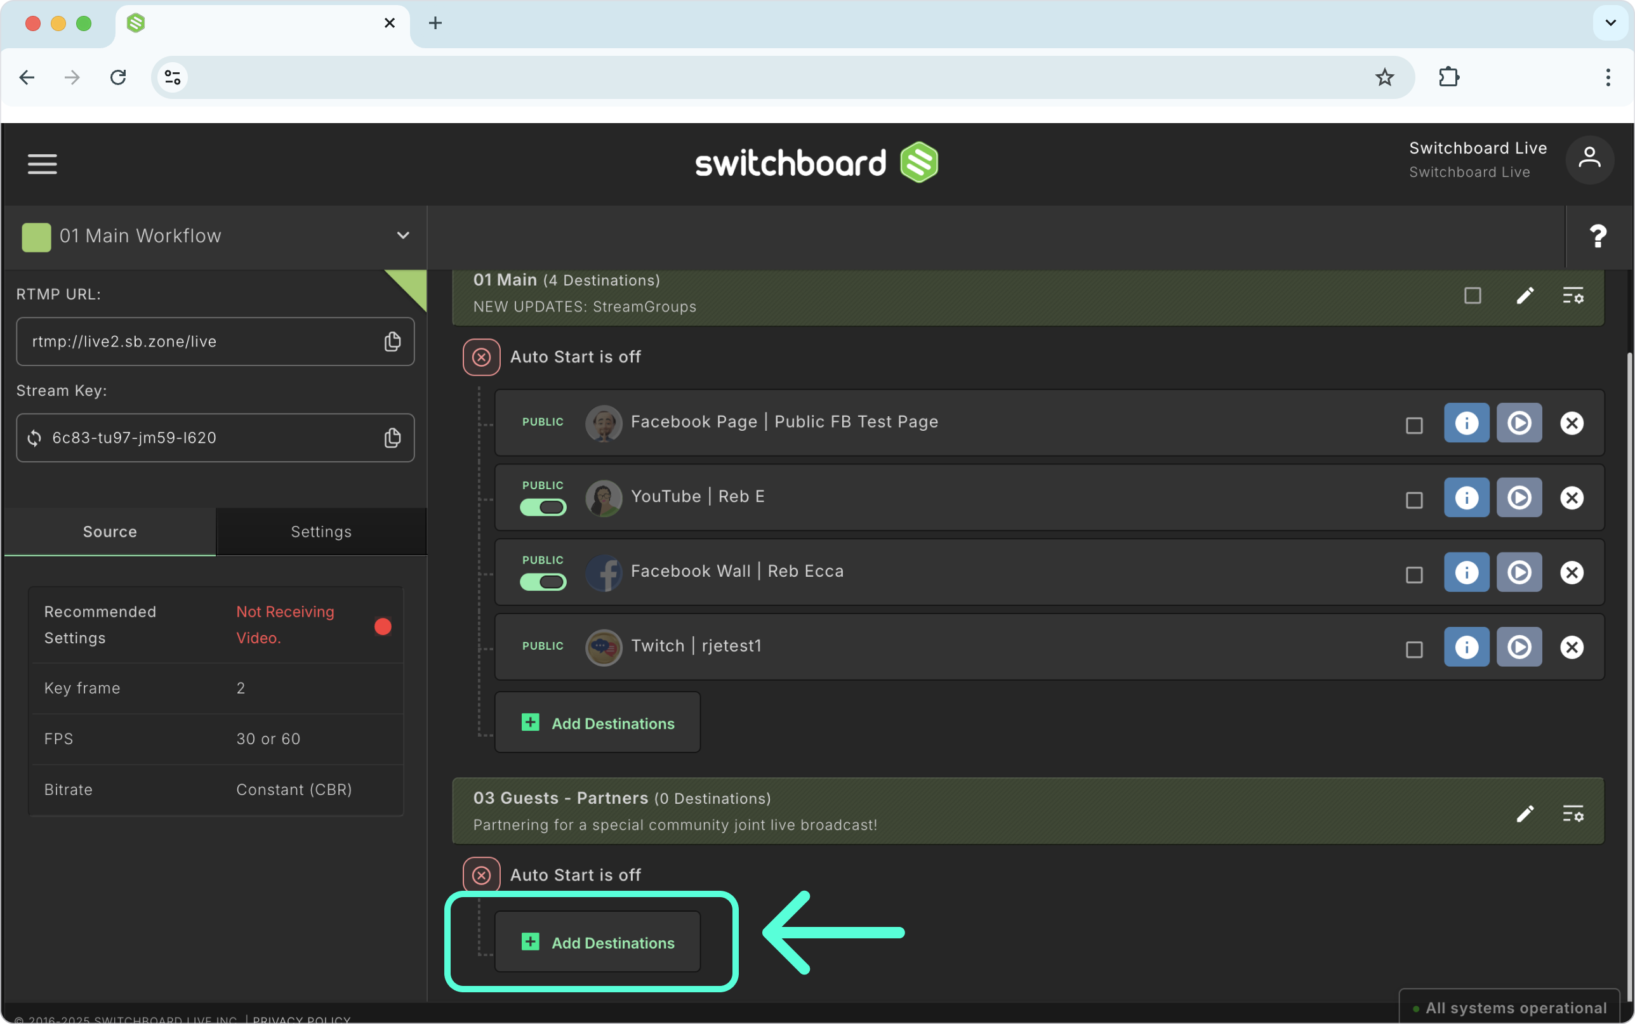Viewport: 1635px width, 1024px height.
Task: Edit the 01 Main stream group
Action: pos(1525,296)
